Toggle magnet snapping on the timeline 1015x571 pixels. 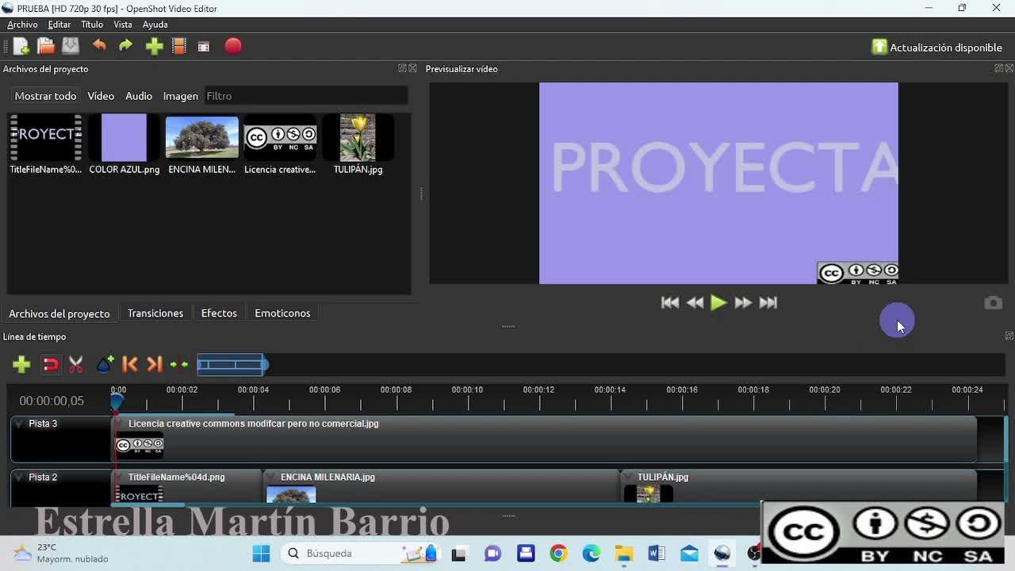click(x=51, y=364)
